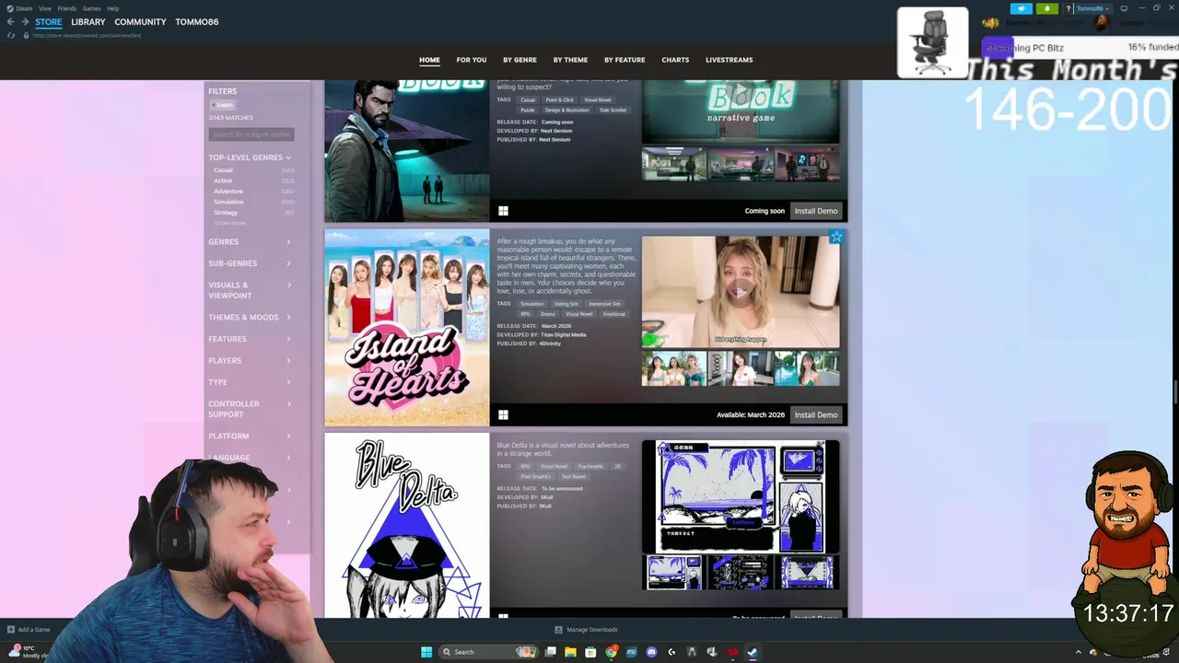
Task: Open the FOR YOU tab
Action: point(471,60)
